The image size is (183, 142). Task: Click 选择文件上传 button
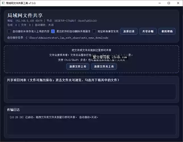[x=78, y=66]
